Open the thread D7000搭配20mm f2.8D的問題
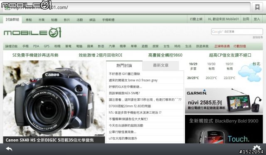Image resolution: width=266 pixels, height=155 pixels. point(130,106)
